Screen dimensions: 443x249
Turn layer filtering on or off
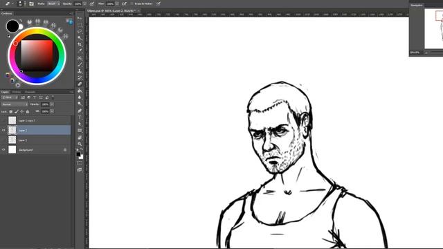point(53,98)
